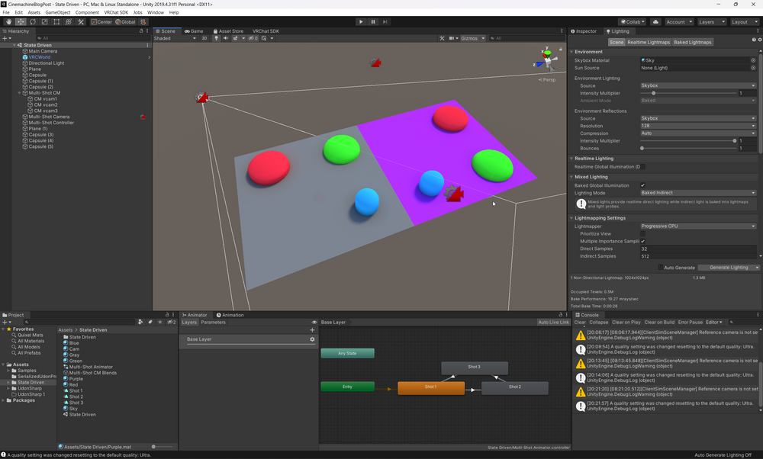Enable the Auto Generate lighting checkbox
This screenshot has height=459, width=763.
coord(661,268)
